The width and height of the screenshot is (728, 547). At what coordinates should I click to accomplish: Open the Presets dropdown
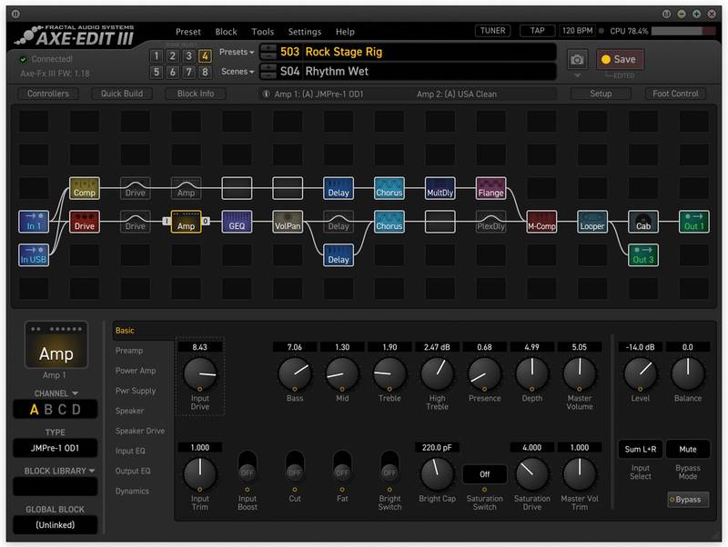[237, 53]
